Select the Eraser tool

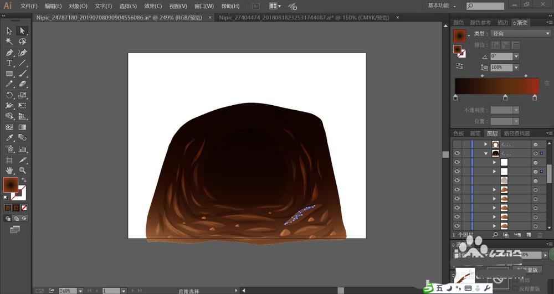point(22,84)
